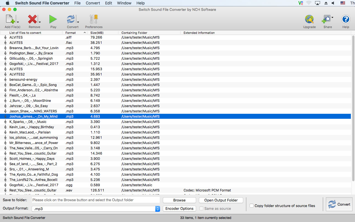Open Preferences from the toolbar

click(x=94, y=20)
